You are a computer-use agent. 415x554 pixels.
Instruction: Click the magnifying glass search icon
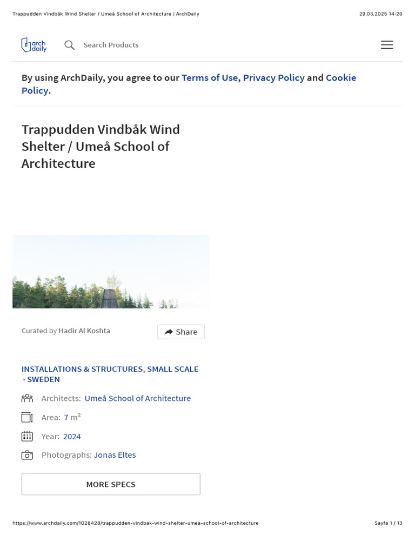[x=70, y=45]
